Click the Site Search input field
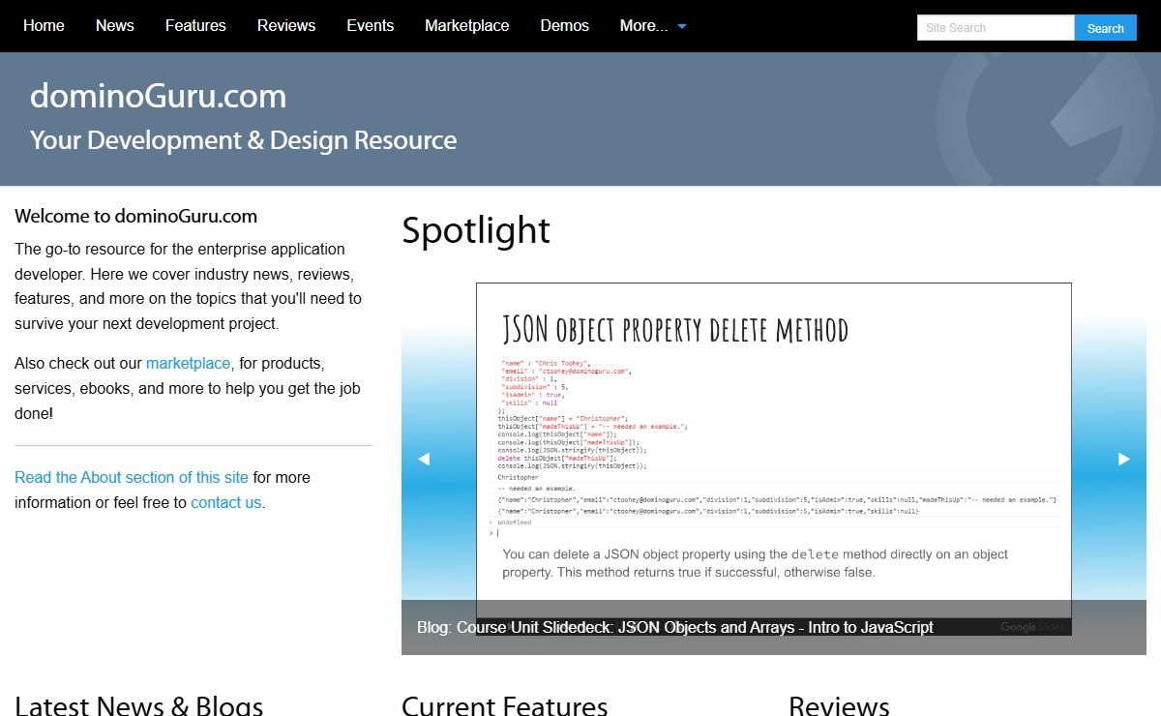The width and height of the screenshot is (1161, 716). coord(995,28)
